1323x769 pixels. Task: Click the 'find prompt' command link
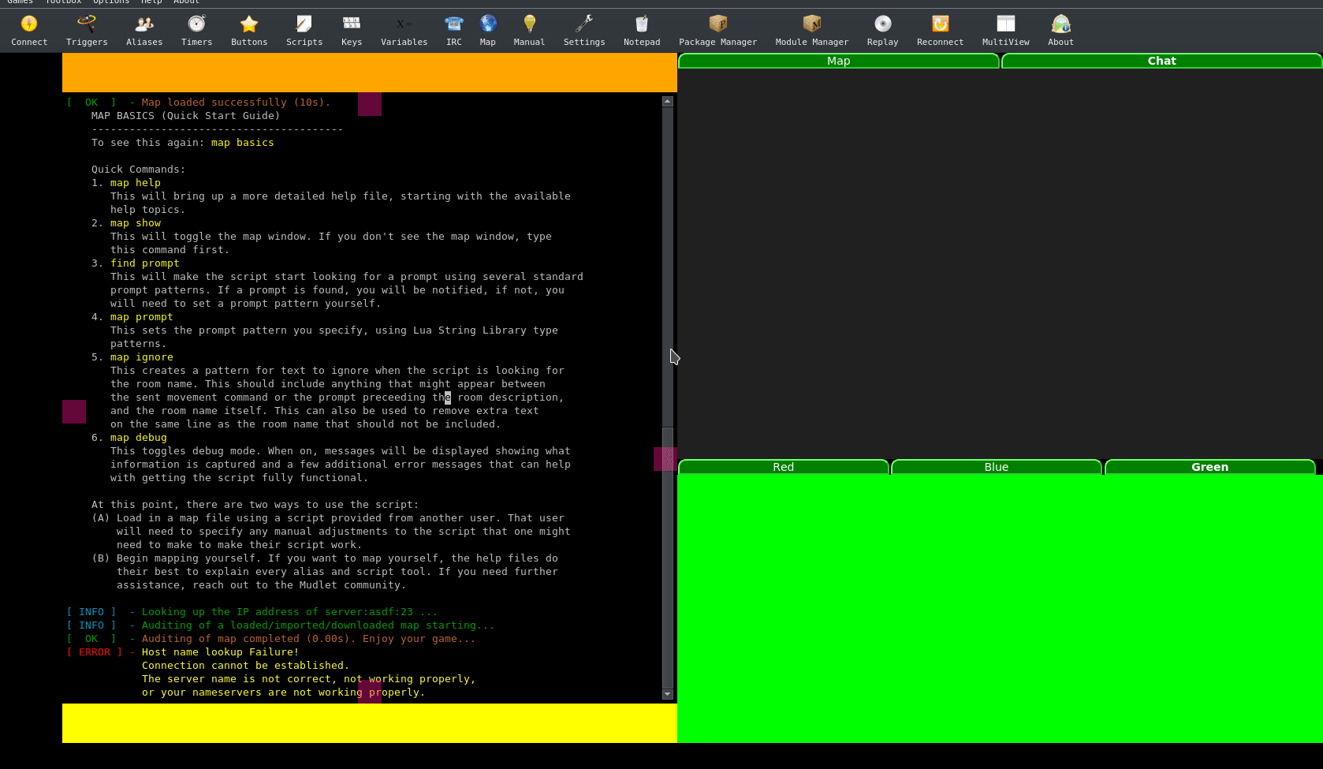(145, 263)
